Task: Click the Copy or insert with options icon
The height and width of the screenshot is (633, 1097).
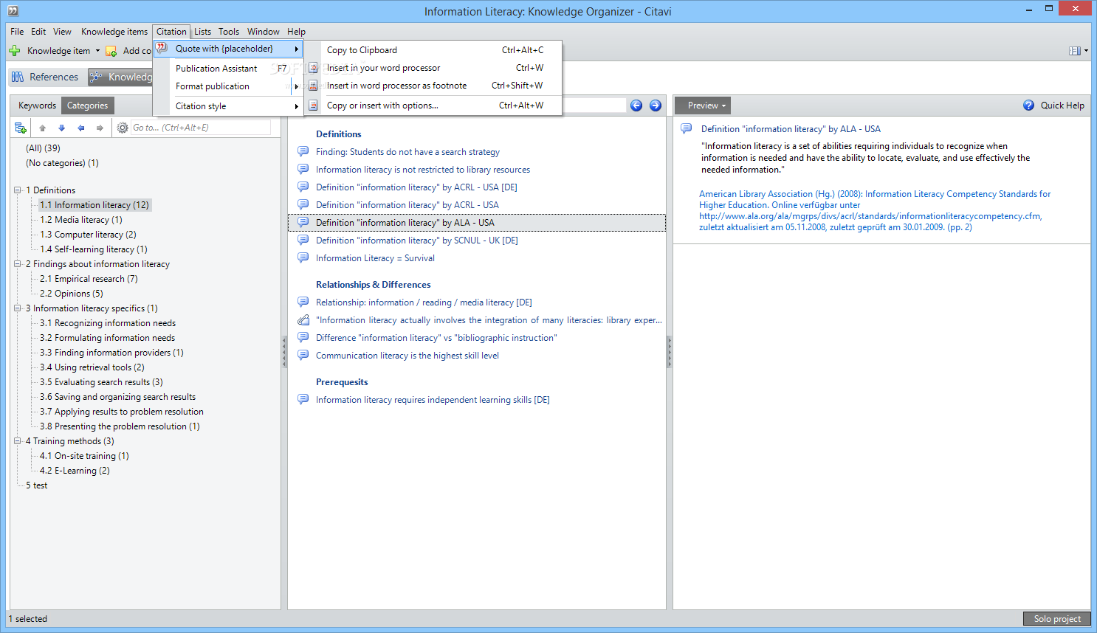Action: pyautogui.click(x=313, y=106)
